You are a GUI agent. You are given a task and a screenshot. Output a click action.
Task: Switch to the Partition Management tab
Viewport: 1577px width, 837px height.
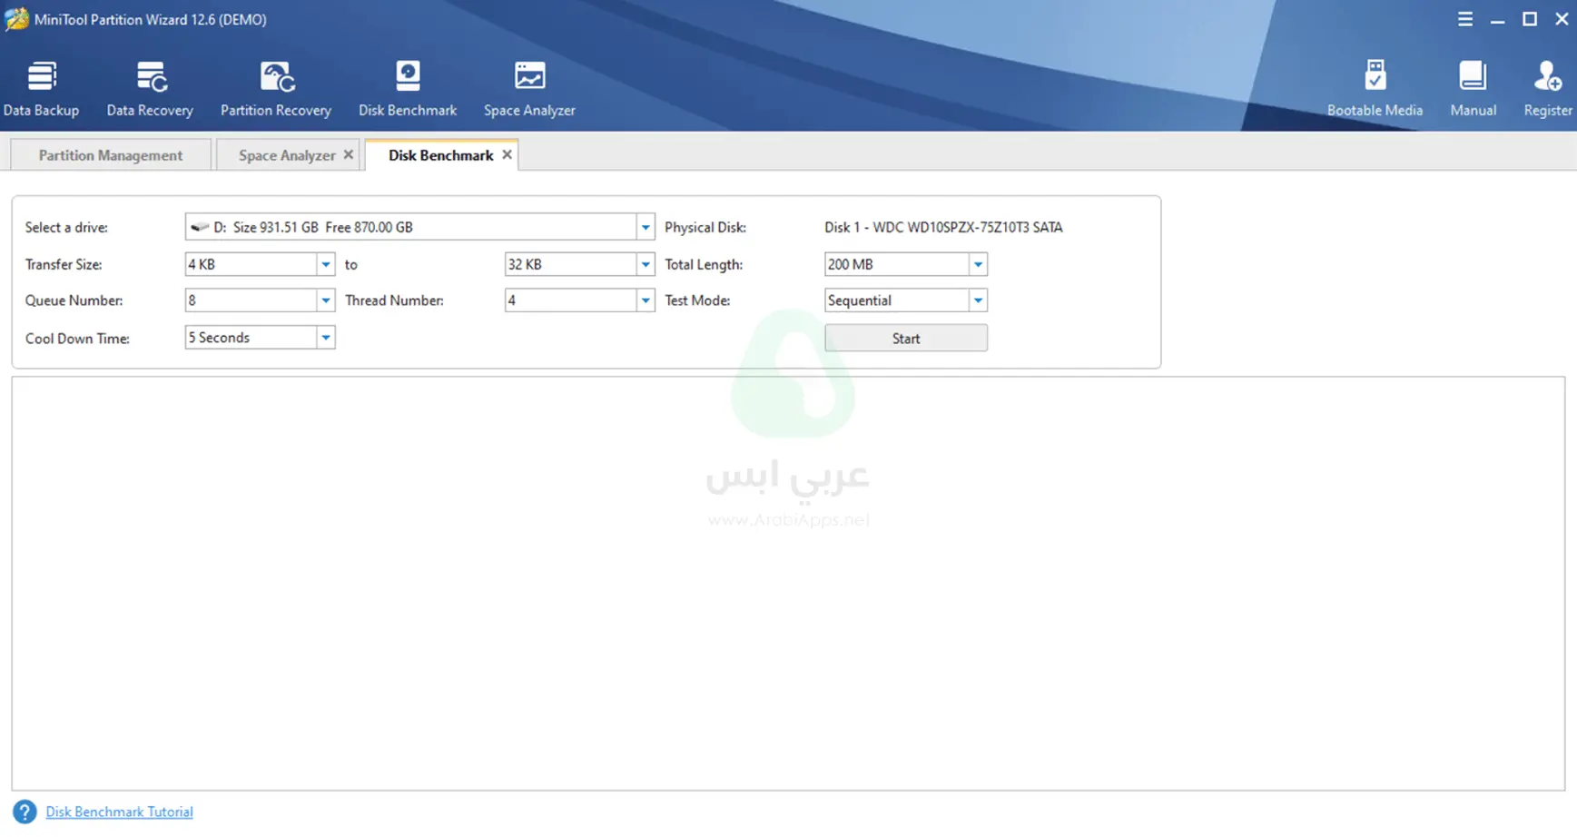pos(111,155)
